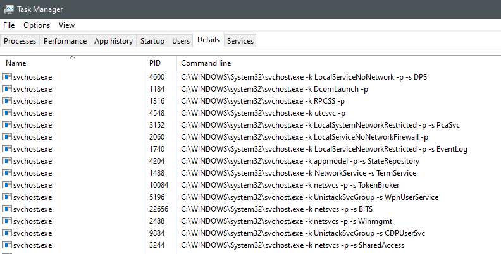
Task: Click the sort arrow above Name column
Action: [73, 57]
